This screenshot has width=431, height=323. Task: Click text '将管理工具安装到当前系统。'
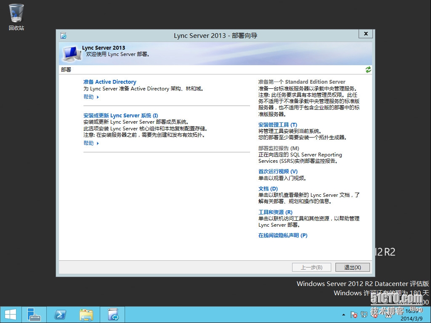click(290, 131)
